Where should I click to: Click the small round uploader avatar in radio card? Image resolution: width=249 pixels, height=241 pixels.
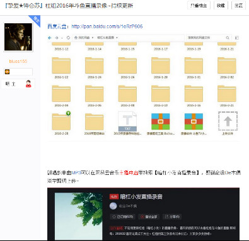(x=113, y=206)
